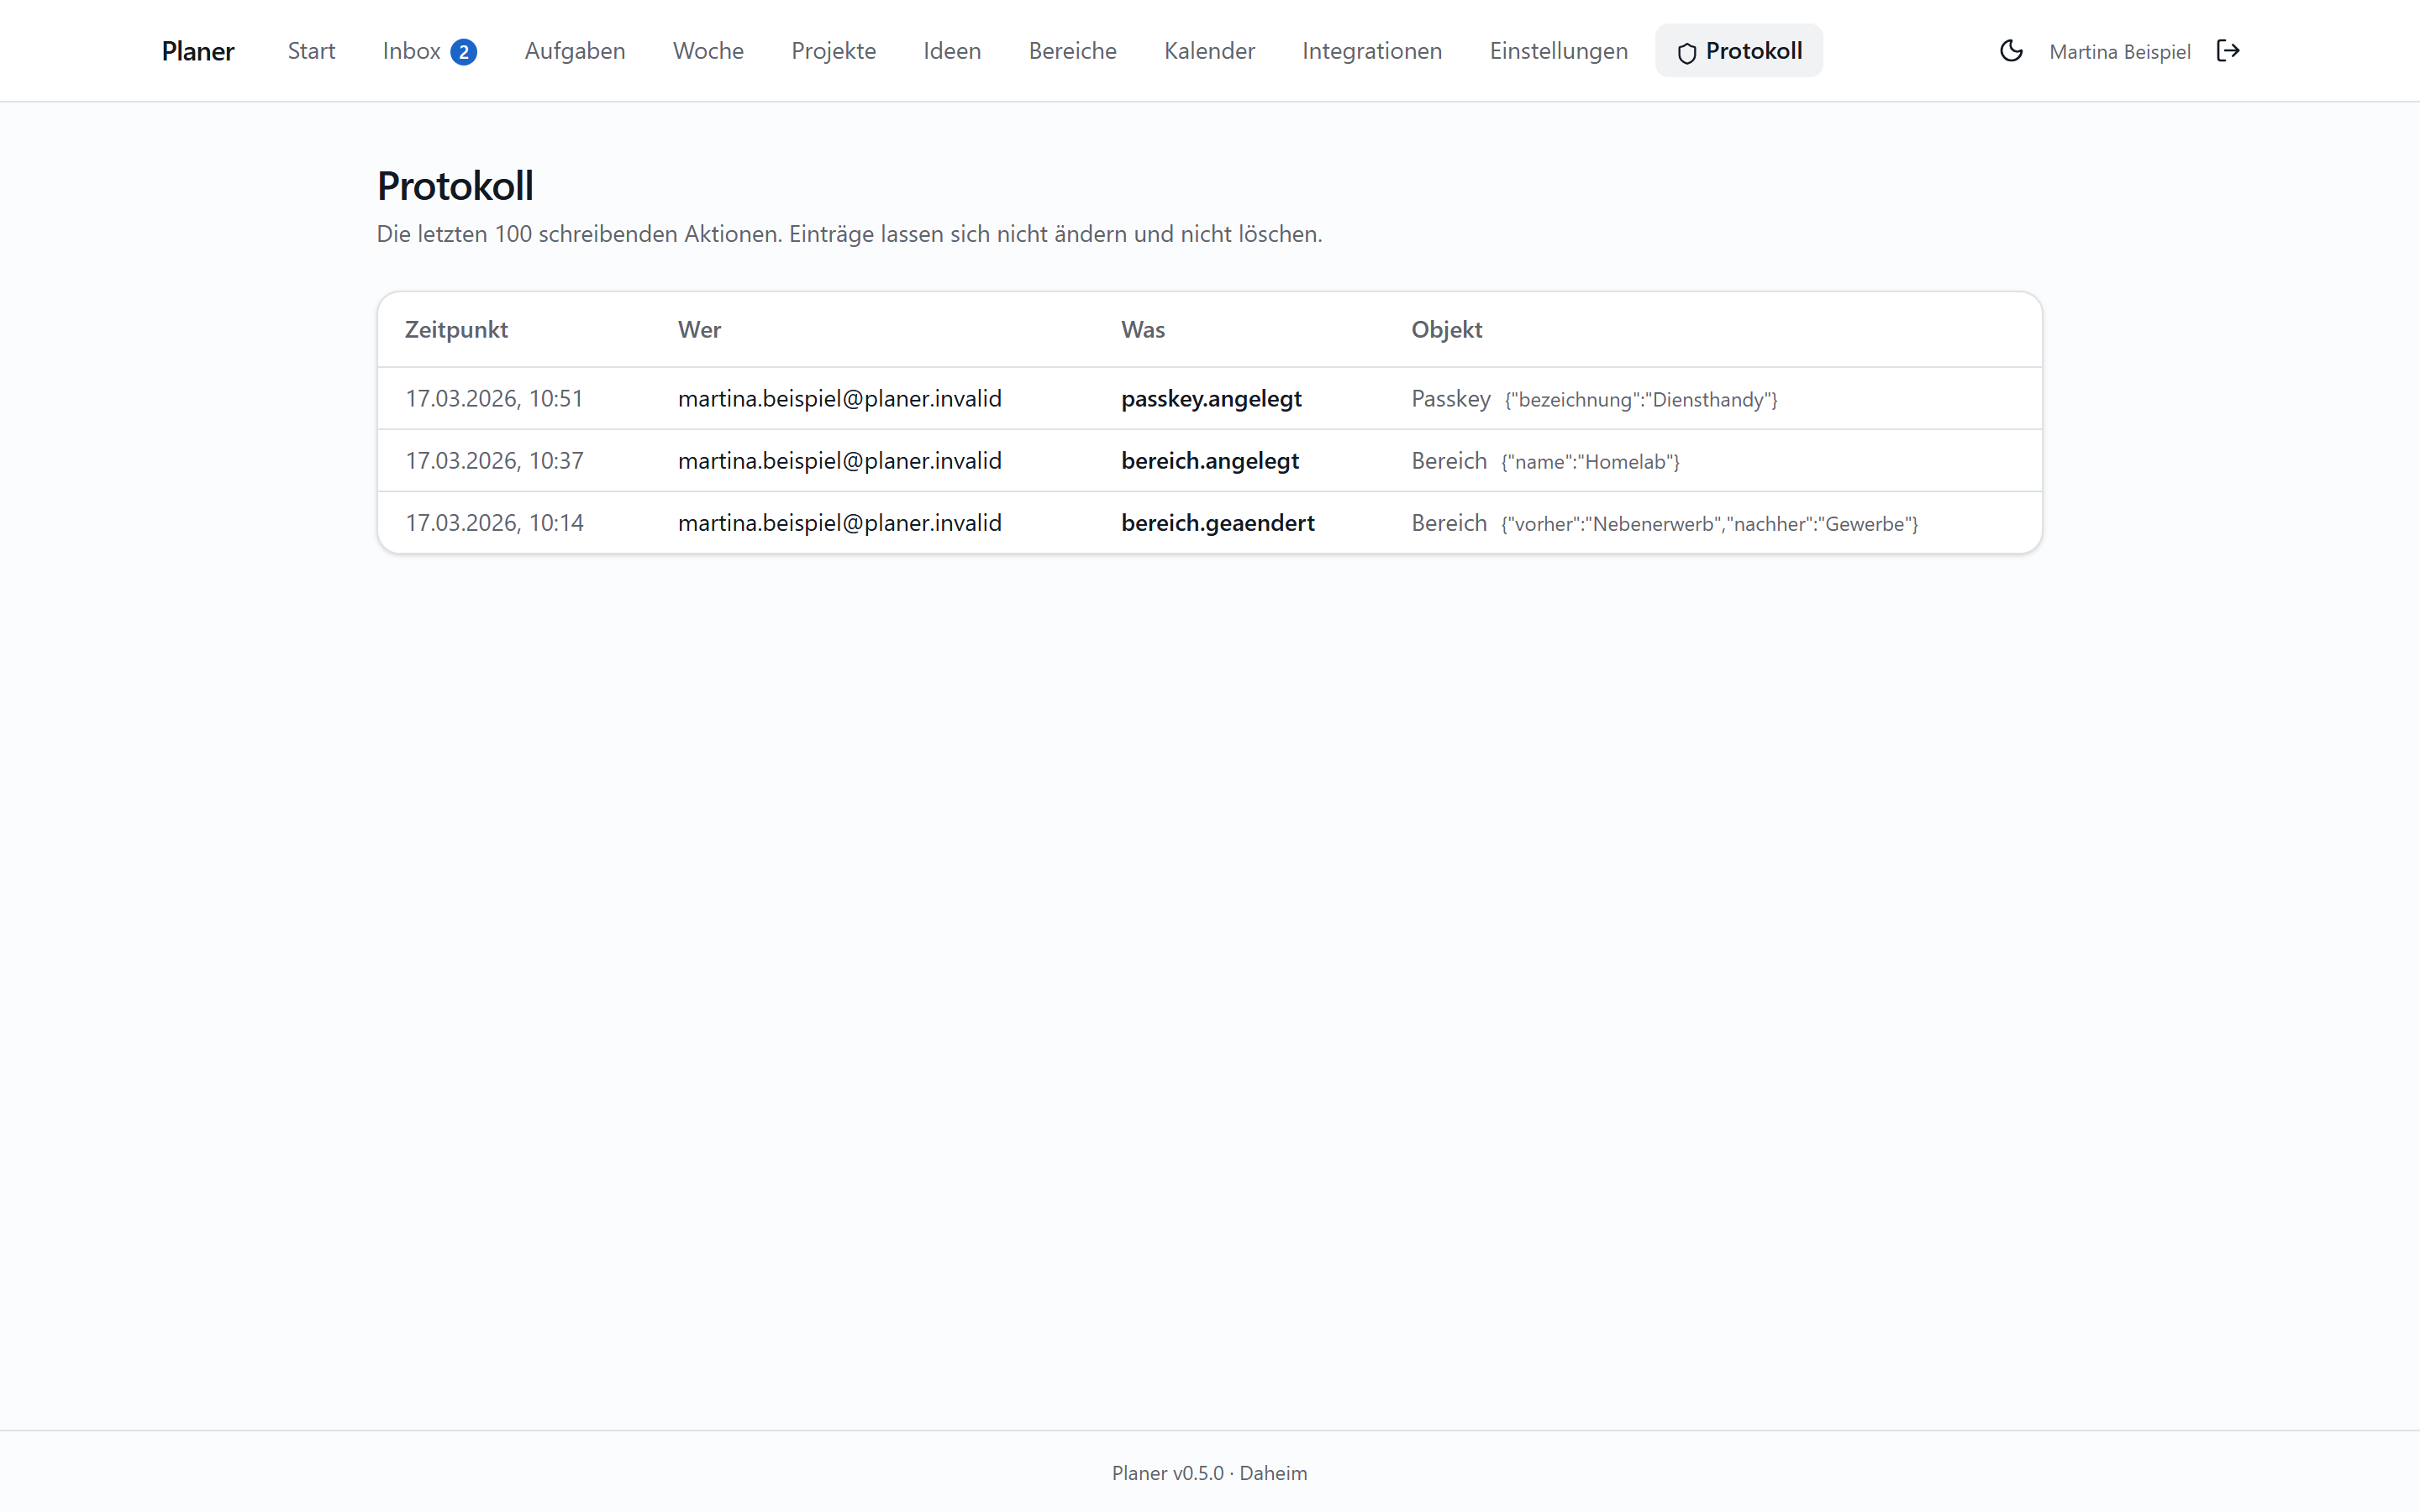Open Einstellungen
The height and width of the screenshot is (1512, 2420).
point(1558,51)
